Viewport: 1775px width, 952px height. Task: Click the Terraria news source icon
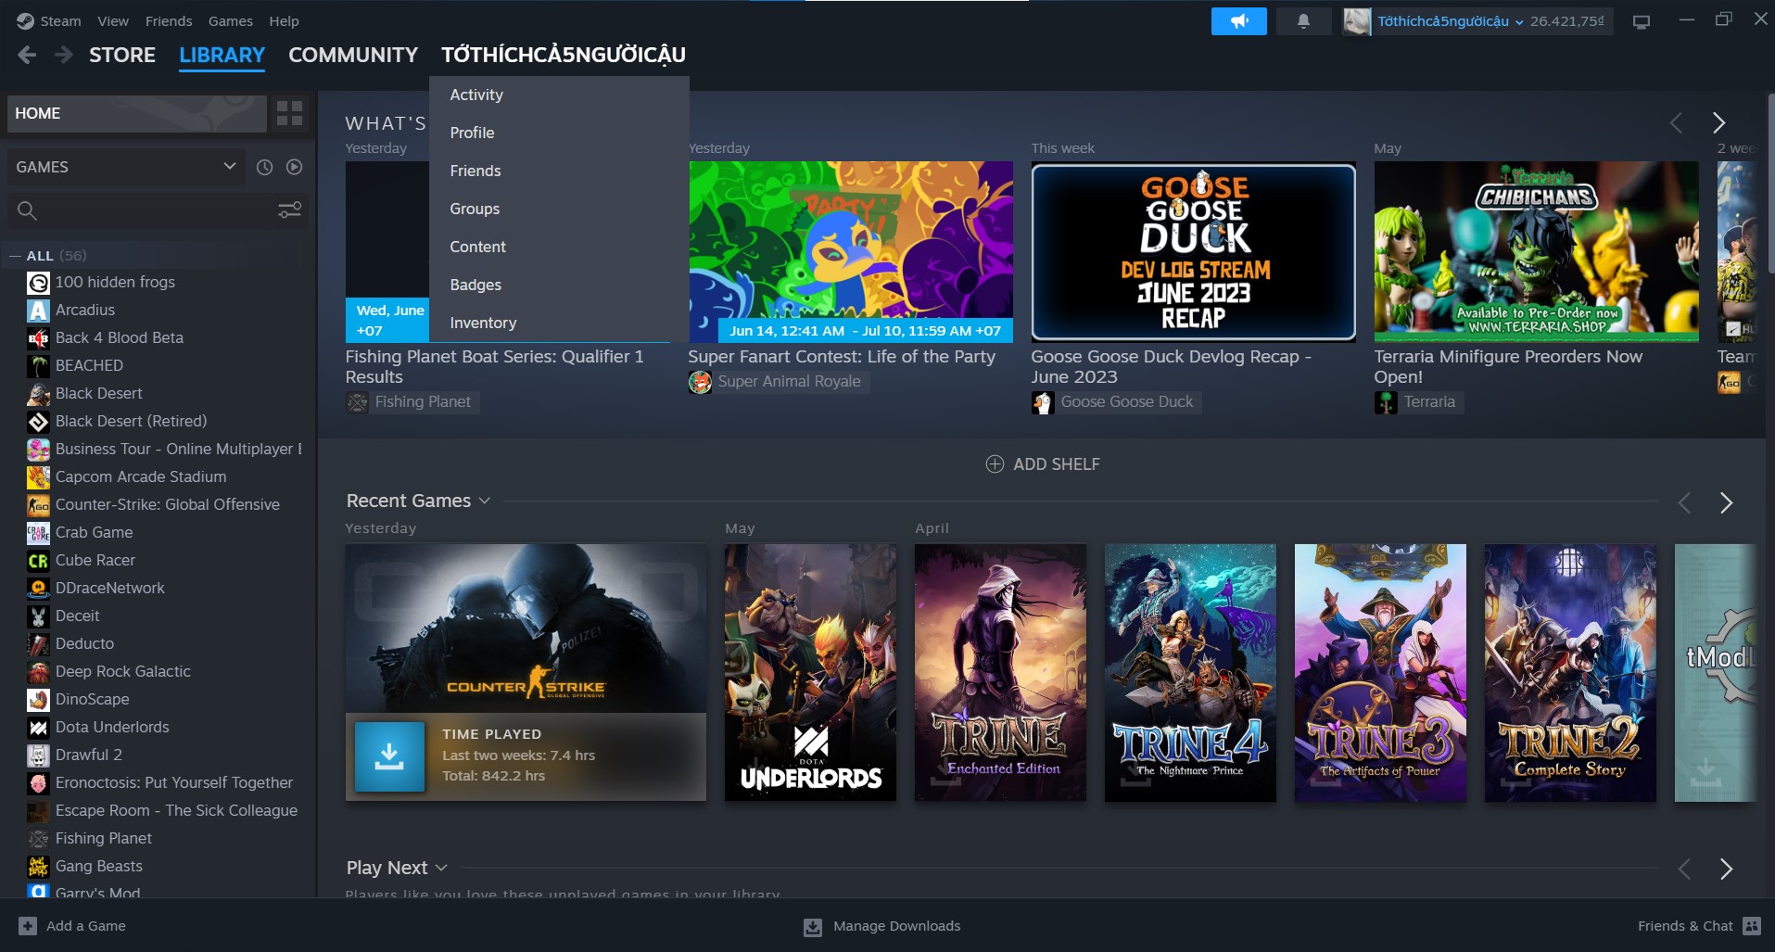[1386, 402]
